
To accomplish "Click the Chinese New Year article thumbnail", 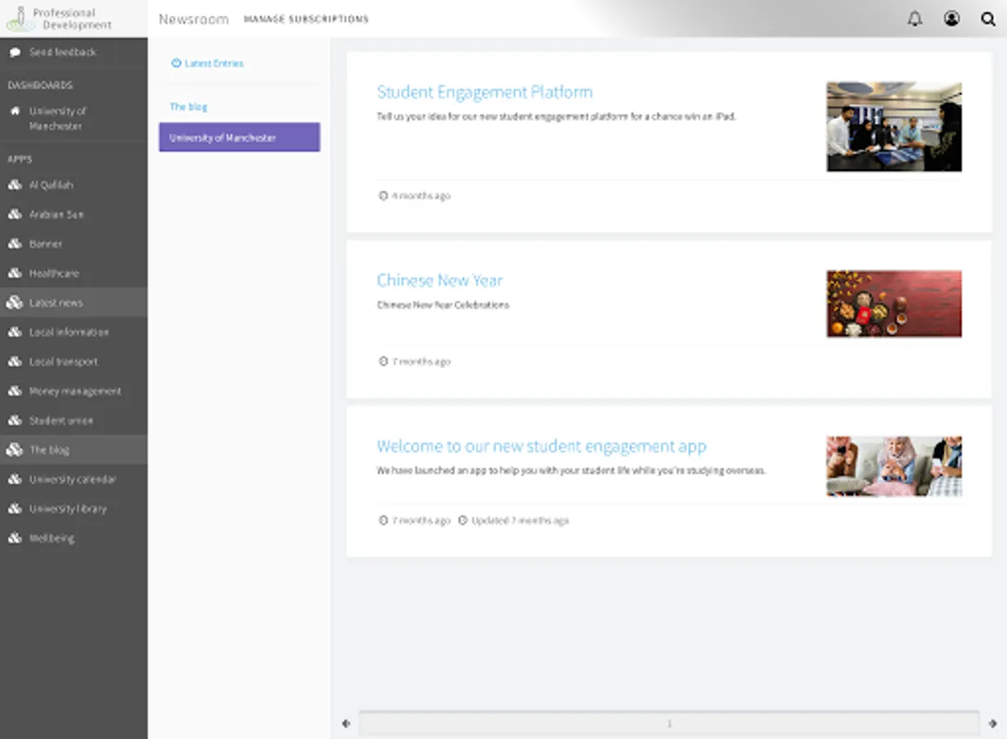I will tap(894, 304).
